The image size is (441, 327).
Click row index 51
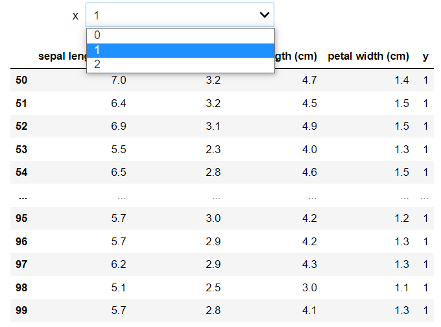pos(21,103)
